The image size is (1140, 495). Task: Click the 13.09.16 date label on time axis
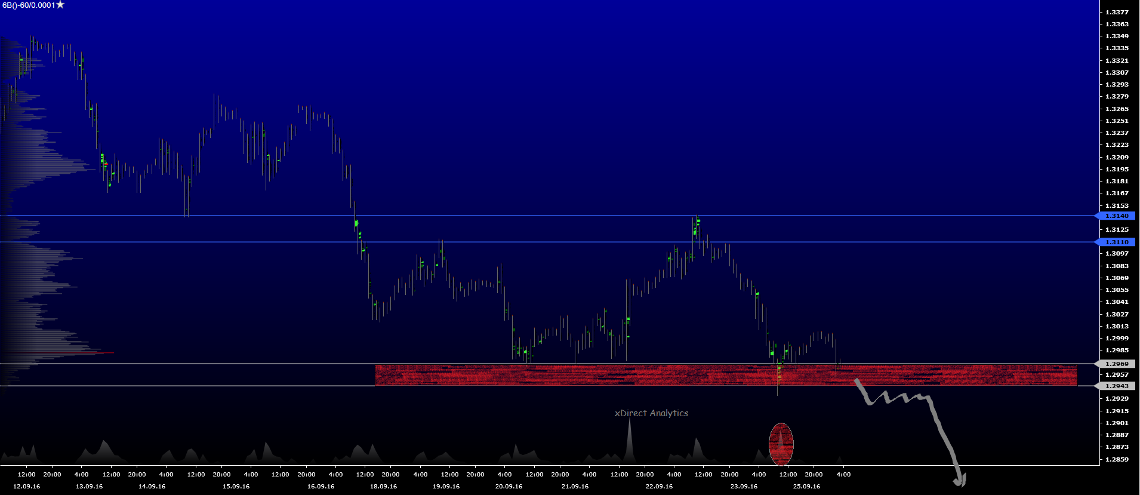click(89, 486)
